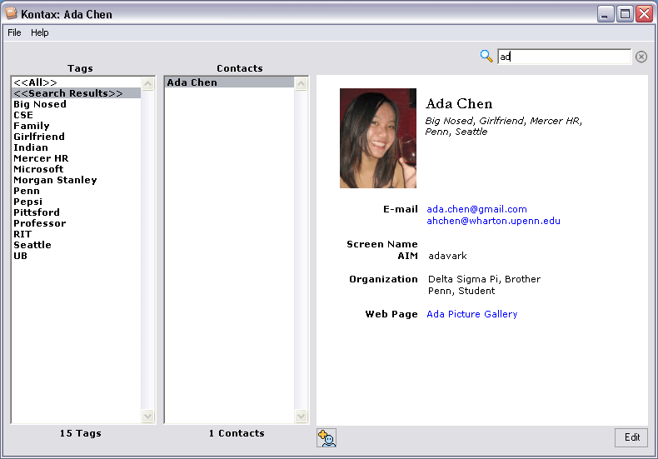Screen dimensions: 658x459
Task: Select the Seattle tag in Tags list
Action: pos(76,245)
